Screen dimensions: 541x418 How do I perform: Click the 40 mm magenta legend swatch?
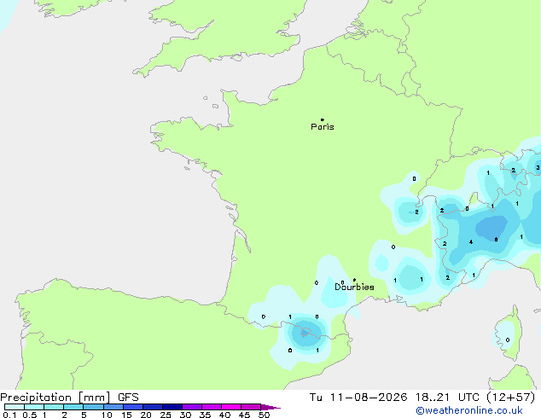231,407
